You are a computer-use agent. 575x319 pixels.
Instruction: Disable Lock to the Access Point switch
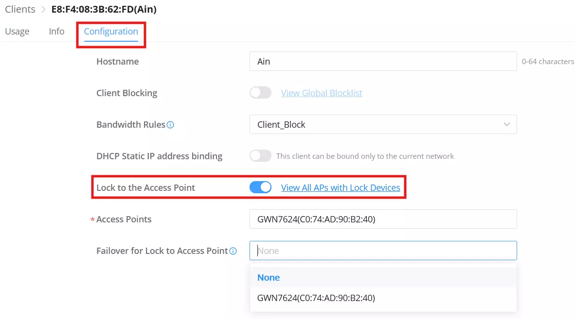[x=260, y=187]
